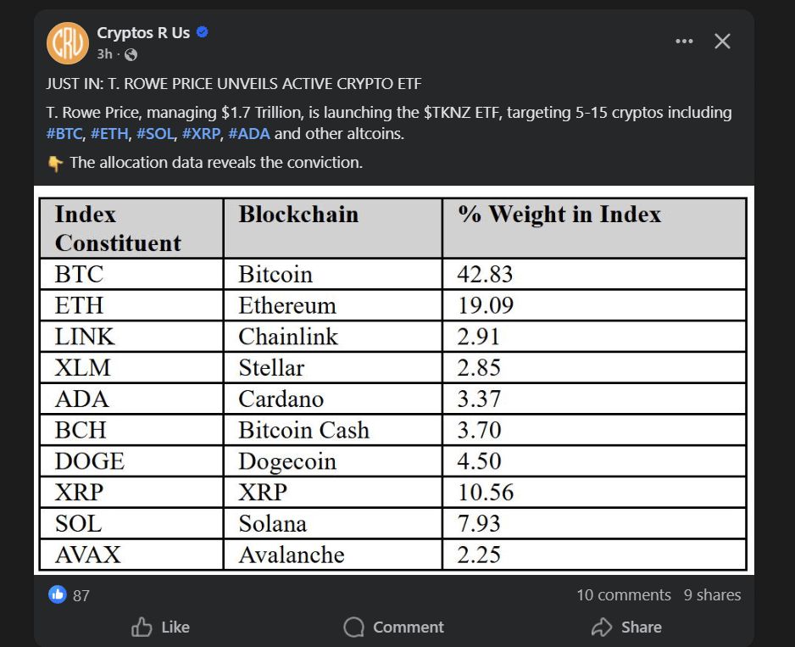Open the #BTC hashtag
This screenshot has height=647, width=795.
pyautogui.click(x=65, y=134)
